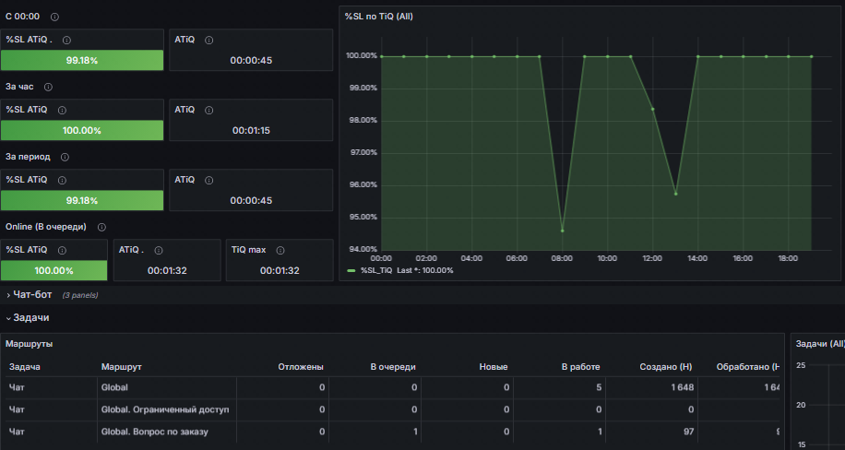Open the '%SL по TiQ (All)' panel title menu

pos(379,17)
